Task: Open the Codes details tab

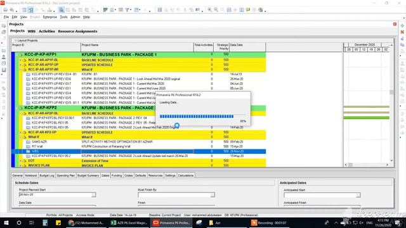Action: coord(128,175)
